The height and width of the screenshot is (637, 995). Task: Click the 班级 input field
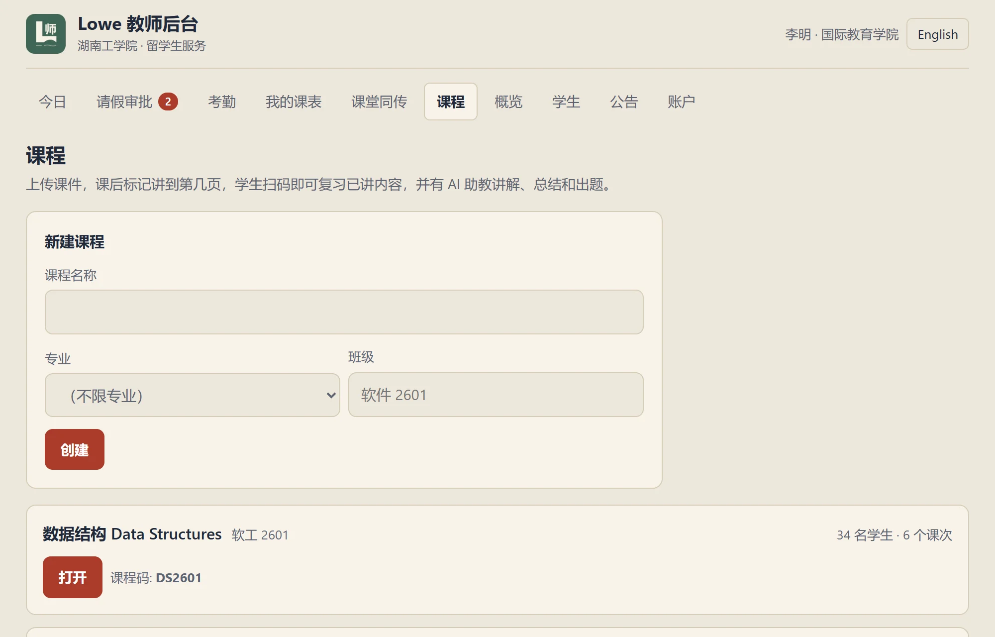pyautogui.click(x=496, y=395)
